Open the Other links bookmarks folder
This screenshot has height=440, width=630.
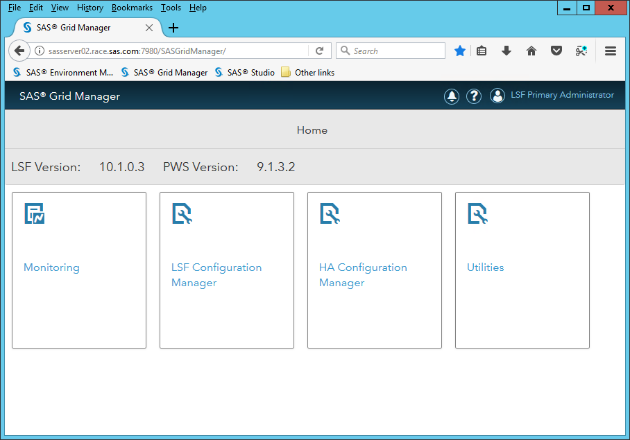(x=308, y=72)
